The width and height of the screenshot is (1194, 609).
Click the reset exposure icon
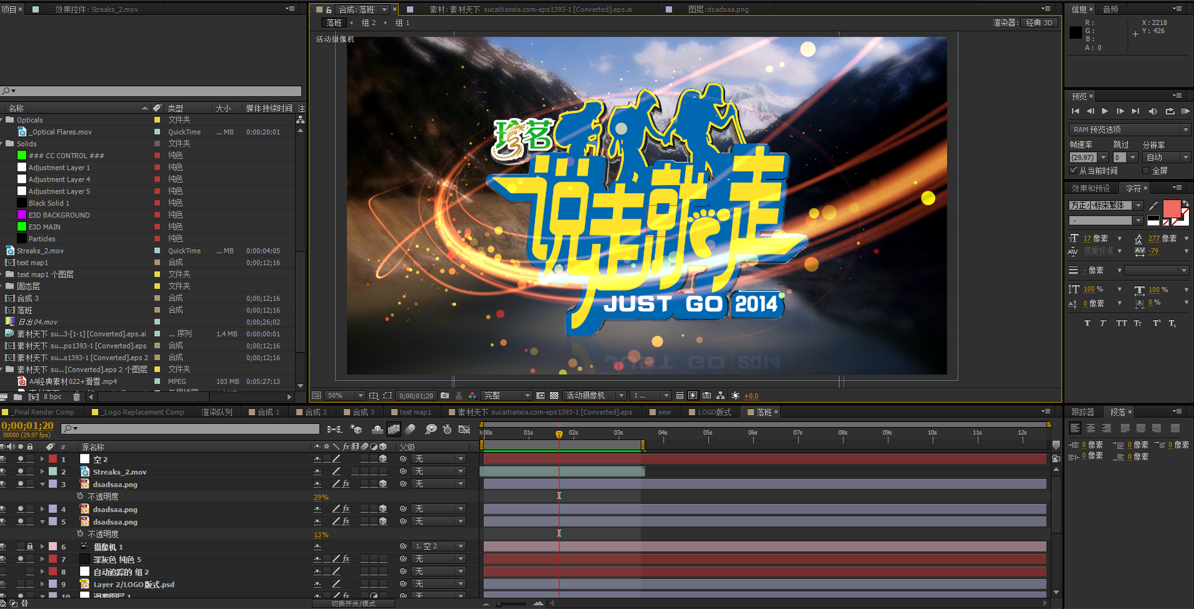point(736,395)
